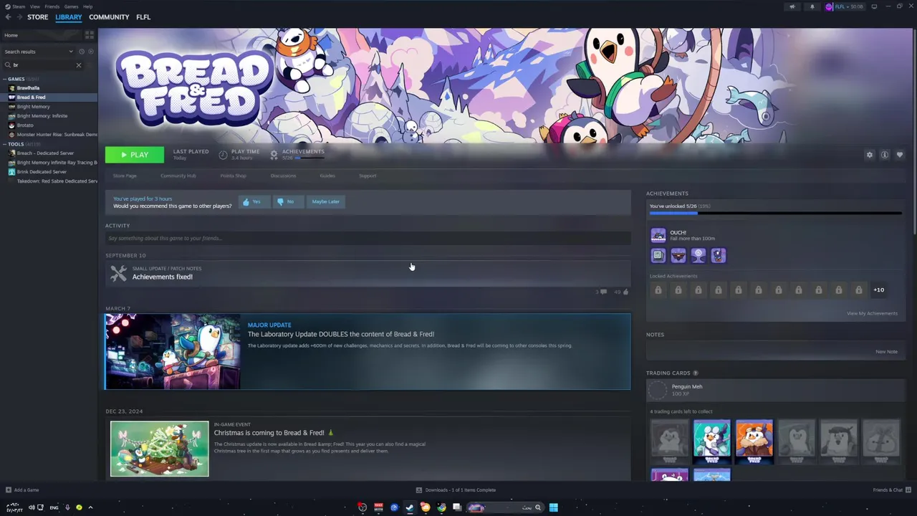Go to the STORE tab
The image size is (917, 516).
pyautogui.click(x=38, y=17)
